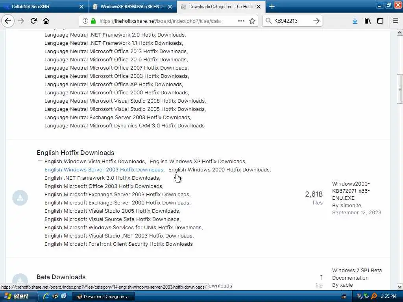Submit search with arrow button
Screen dimensions: 403x302
[316, 21]
